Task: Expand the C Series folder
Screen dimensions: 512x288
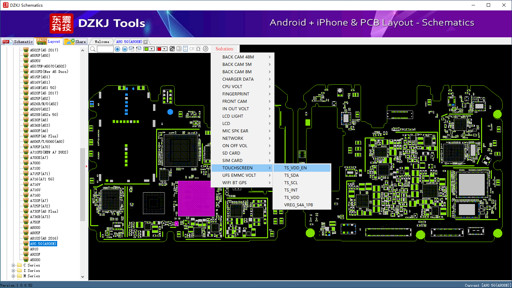Action: click(13, 265)
